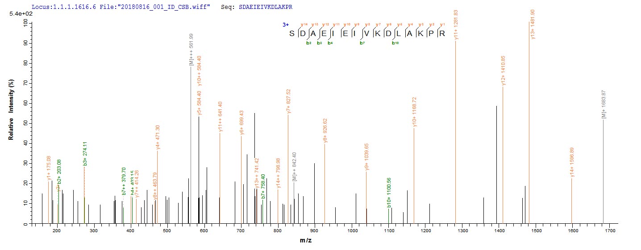This screenshot has width=641, height=250.
Task: Click the y14+ 1596.89 peak label
Action: coord(572,163)
